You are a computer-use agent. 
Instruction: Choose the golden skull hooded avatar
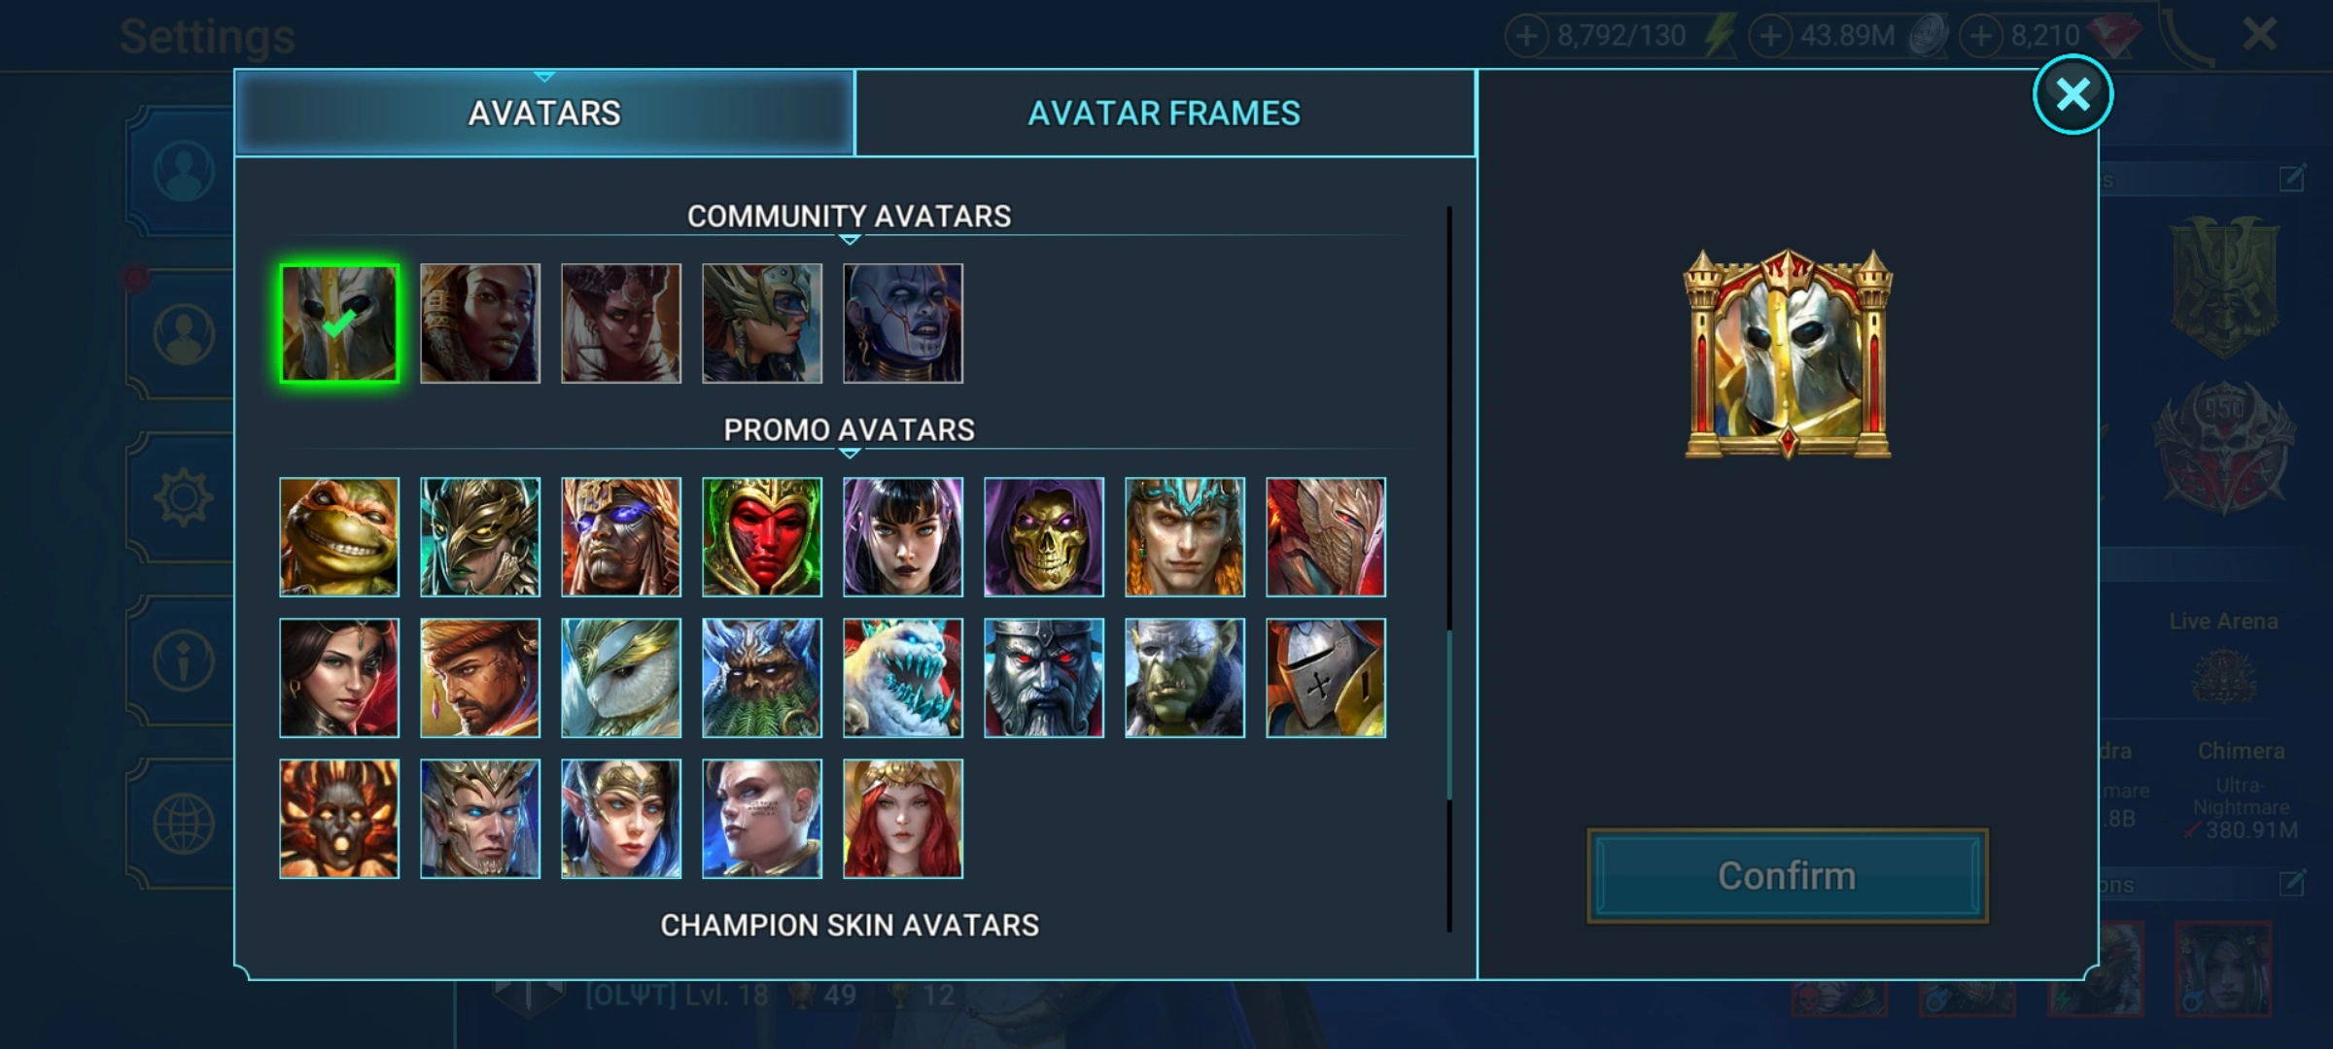1044,537
